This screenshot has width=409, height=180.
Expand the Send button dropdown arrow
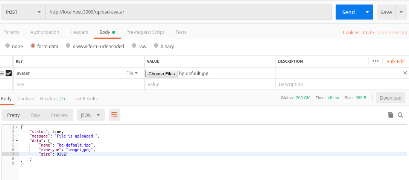(367, 12)
